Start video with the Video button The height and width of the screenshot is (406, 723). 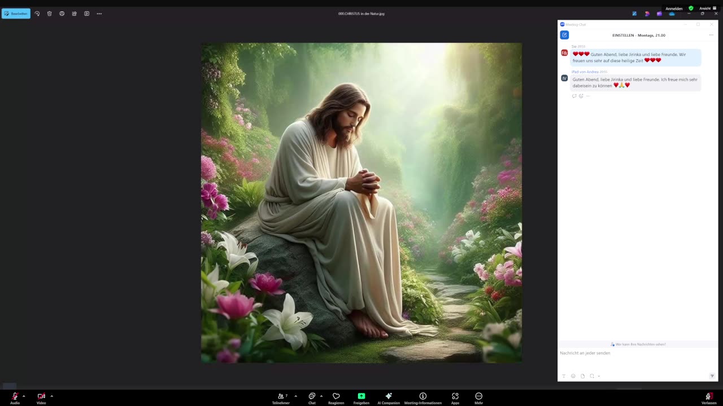41,398
